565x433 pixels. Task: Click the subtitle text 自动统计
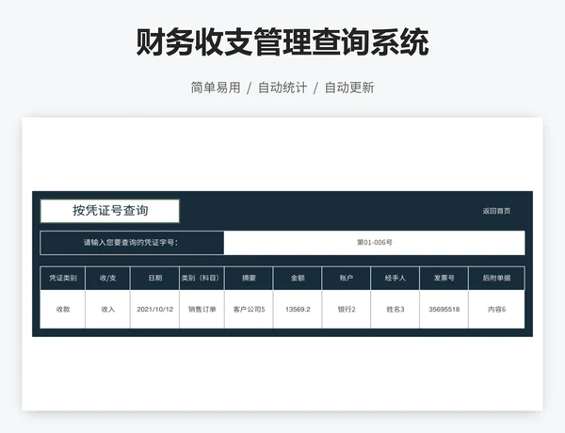[282, 88]
